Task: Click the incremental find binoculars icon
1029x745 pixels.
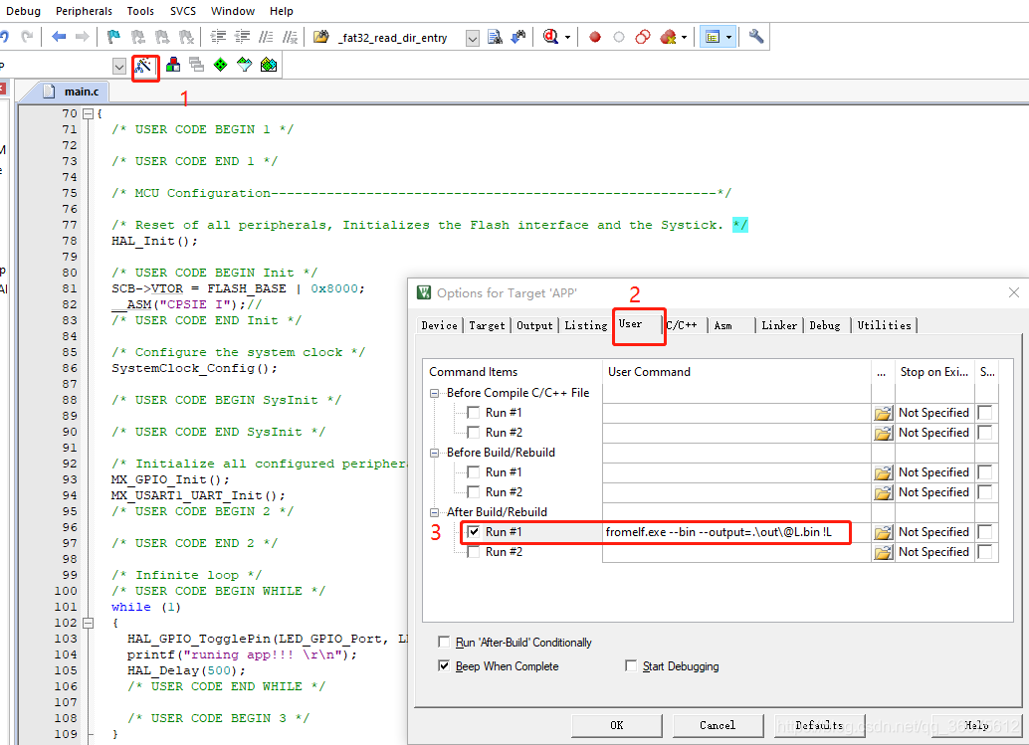Action: click(518, 37)
